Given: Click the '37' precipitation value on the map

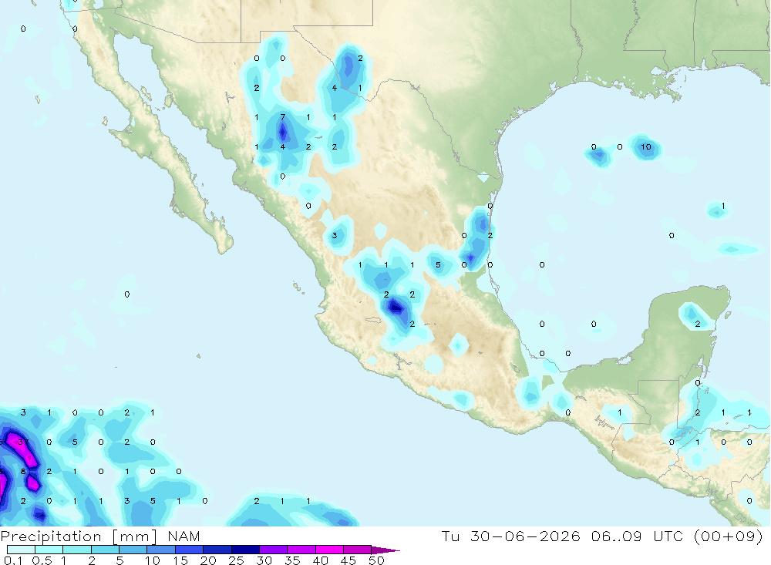Looking at the screenshot, I should tap(23, 442).
